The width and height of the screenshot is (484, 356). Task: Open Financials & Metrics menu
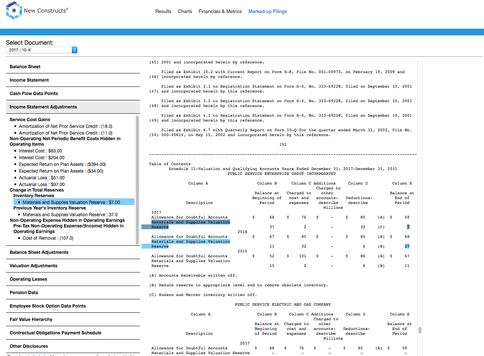[x=220, y=12]
